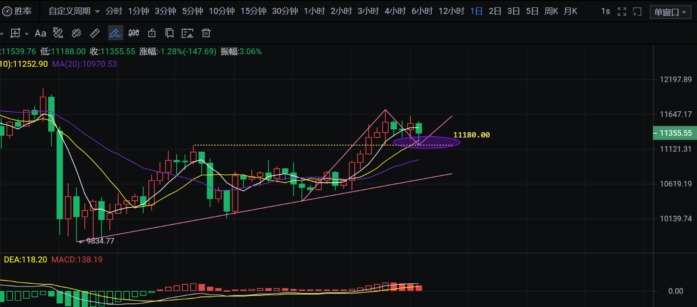Switch to the 12小时 timeframe
The image size is (697, 307).
point(451,11)
